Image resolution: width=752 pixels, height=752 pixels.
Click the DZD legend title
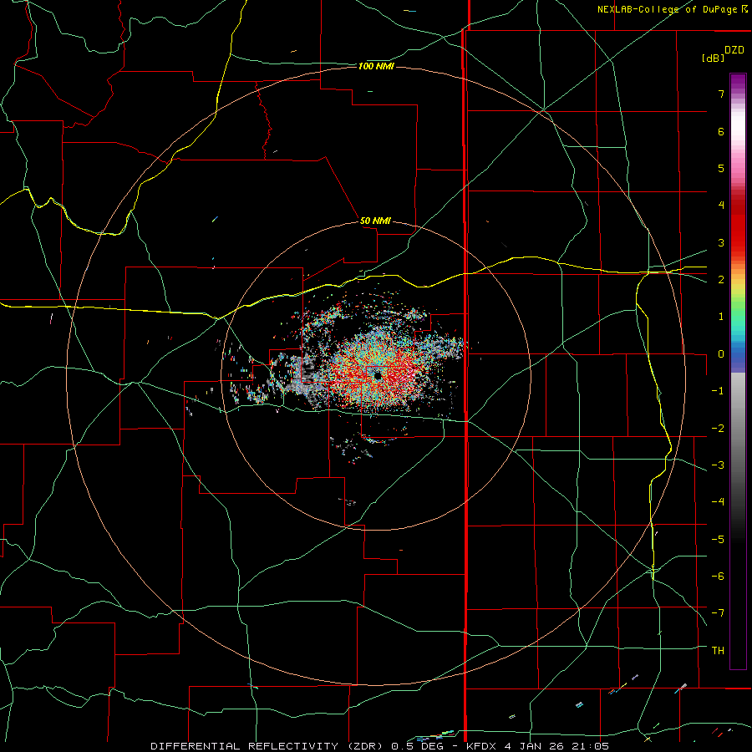(x=734, y=50)
